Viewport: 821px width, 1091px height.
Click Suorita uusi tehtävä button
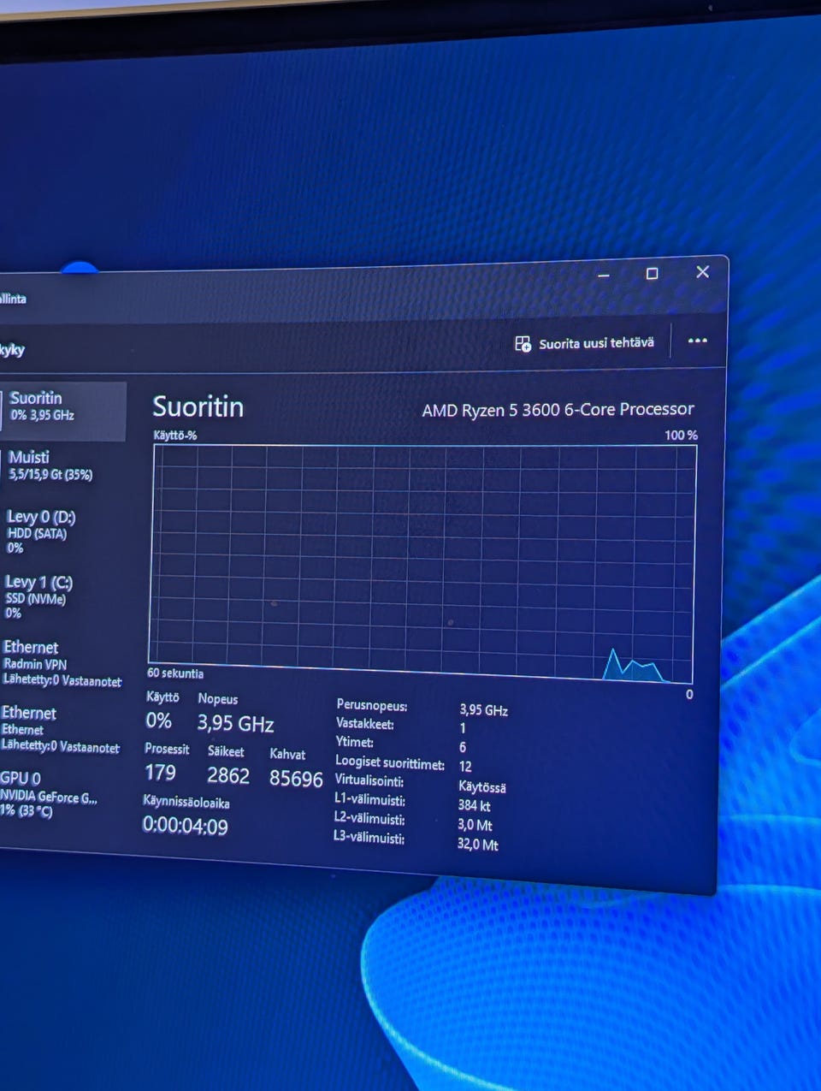(x=584, y=343)
